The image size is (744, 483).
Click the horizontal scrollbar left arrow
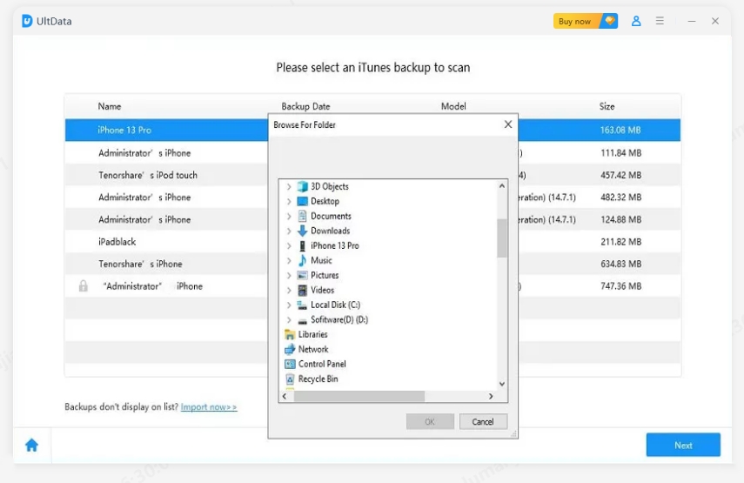[x=285, y=396]
